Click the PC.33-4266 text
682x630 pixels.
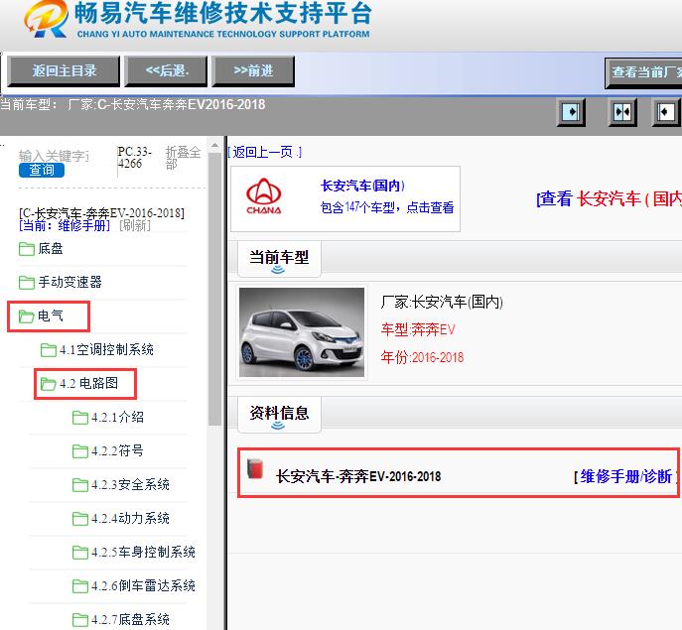coord(135,158)
